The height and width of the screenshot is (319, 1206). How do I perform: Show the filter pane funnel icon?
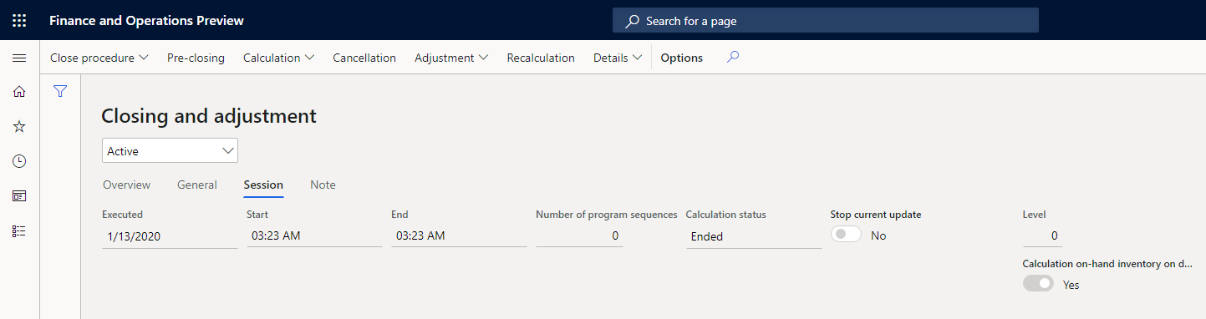click(x=60, y=91)
